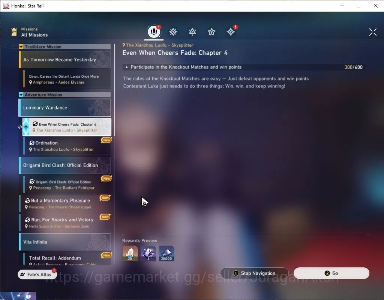Click the pause icon in Stop Navigation
Viewport: 384px width, 300px height.
pos(236,273)
